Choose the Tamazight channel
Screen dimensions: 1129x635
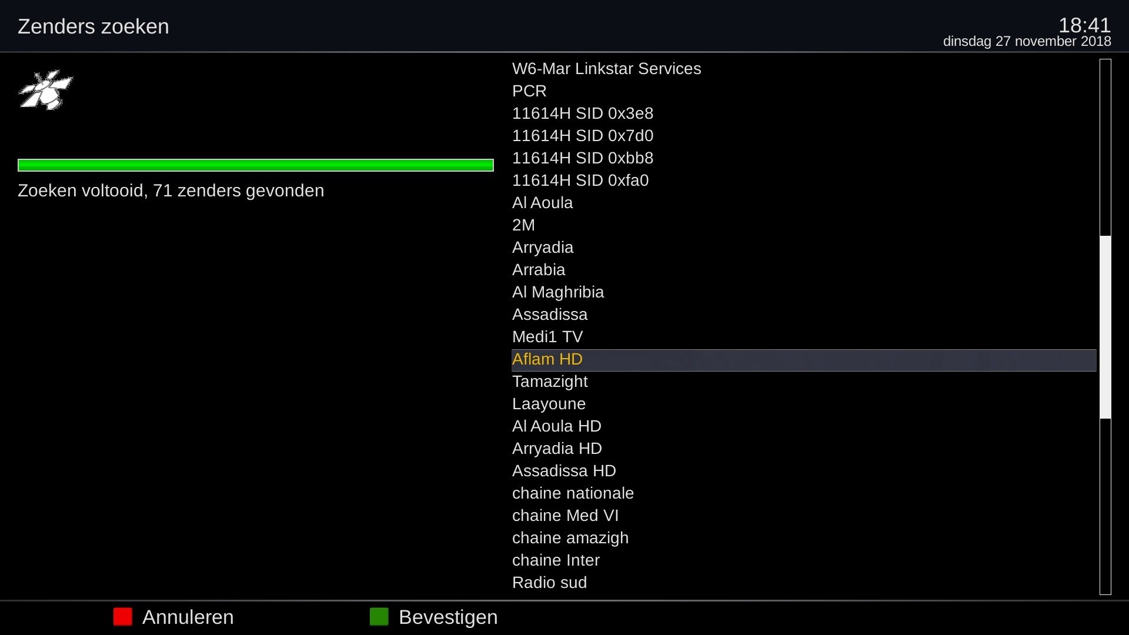(550, 382)
